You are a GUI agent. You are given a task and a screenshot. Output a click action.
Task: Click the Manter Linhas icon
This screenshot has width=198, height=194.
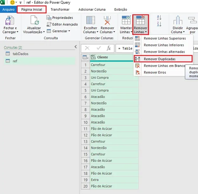(x=126, y=20)
